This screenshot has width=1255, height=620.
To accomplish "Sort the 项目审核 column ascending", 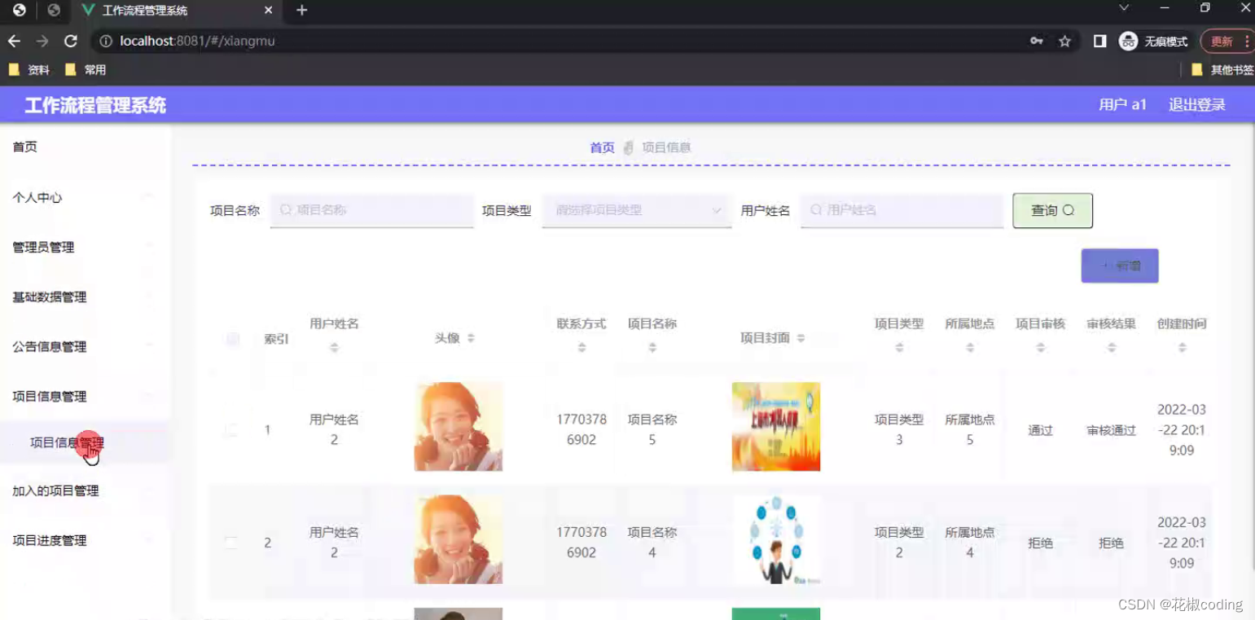I will point(1040,342).
